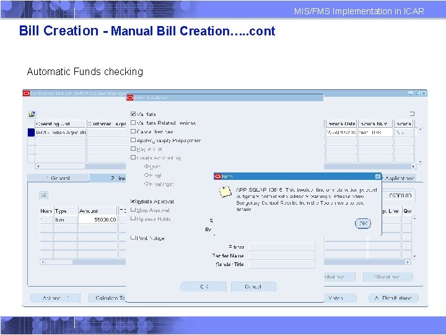The image size is (446, 335).
Task: Enable the Create Accounting checkbox
Action: click(x=133, y=157)
